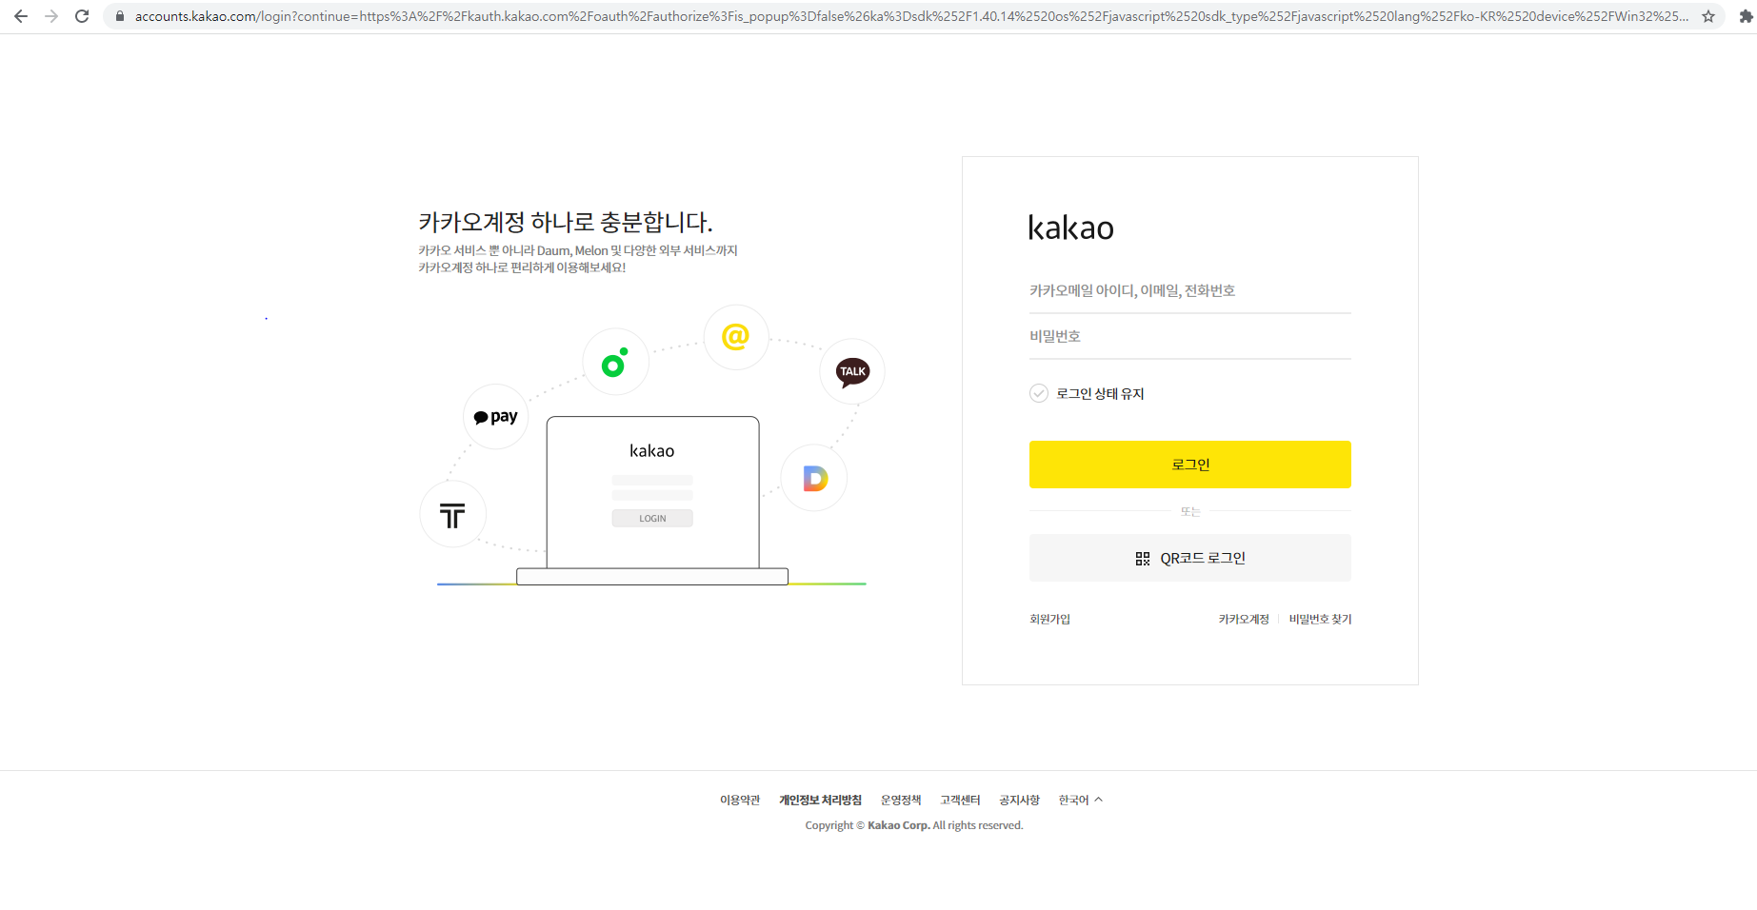
Task: Open the 운영정책 footer link
Action: (901, 800)
